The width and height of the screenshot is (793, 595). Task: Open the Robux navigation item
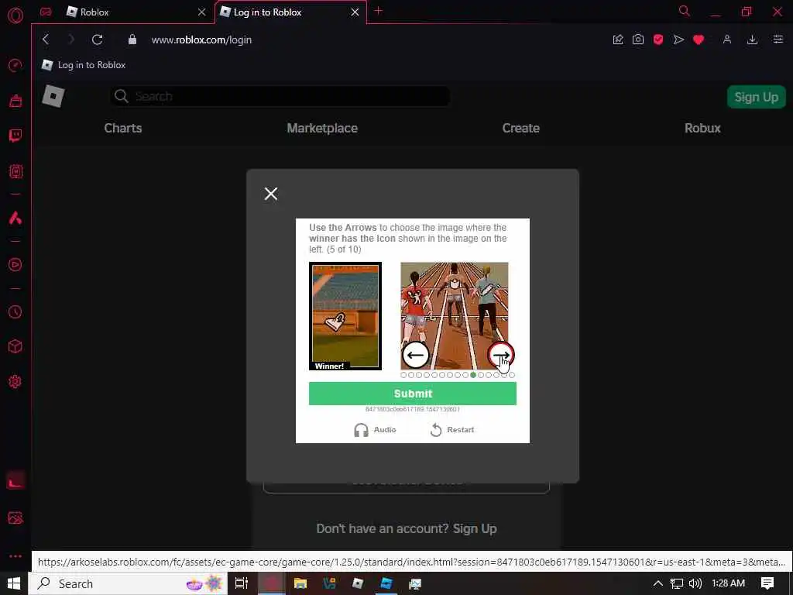tap(702, 128)
